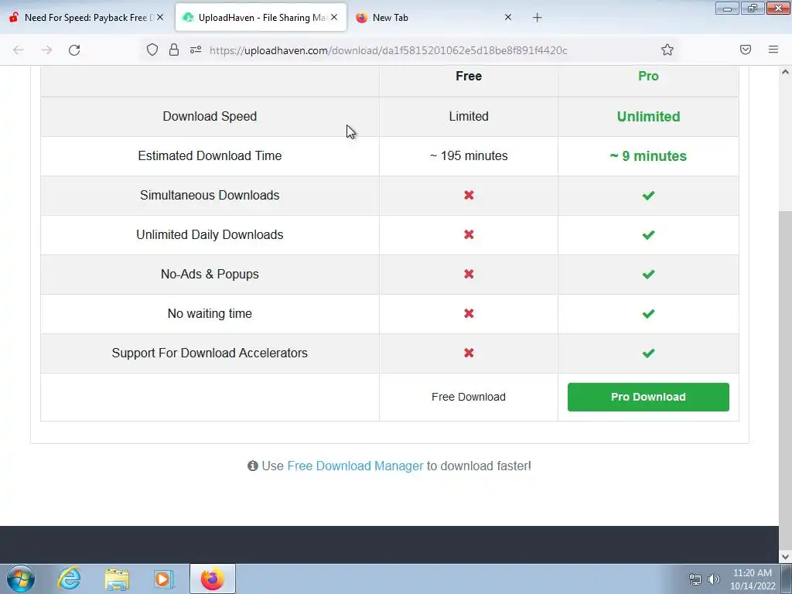Open Windows Explorer from taskbar
The width and height of the screenshot is (792, 594).
click(x=117, y=579)
